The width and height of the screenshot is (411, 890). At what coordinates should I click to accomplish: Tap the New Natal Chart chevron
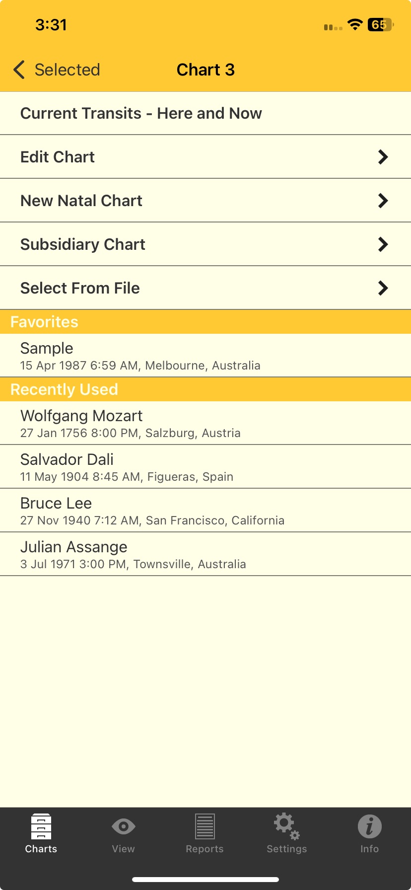[383, 201]
